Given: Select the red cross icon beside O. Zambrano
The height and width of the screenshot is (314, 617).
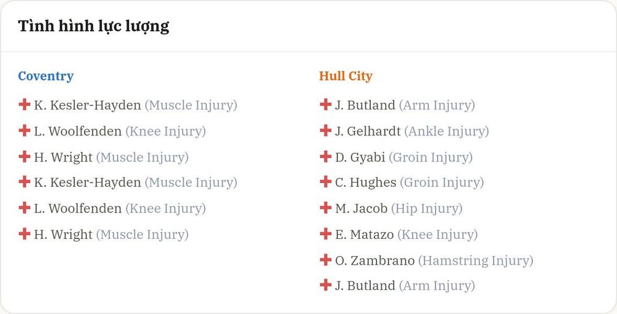Looking at the screenshot, I should [x=325, y=259].
